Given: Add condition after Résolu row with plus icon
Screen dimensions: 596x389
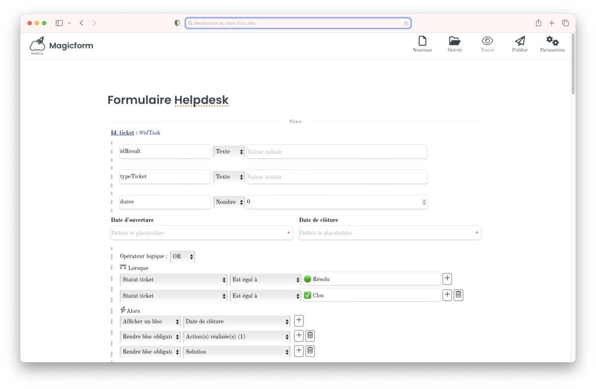Looking at the screenshot, I should tap(447, 279).
